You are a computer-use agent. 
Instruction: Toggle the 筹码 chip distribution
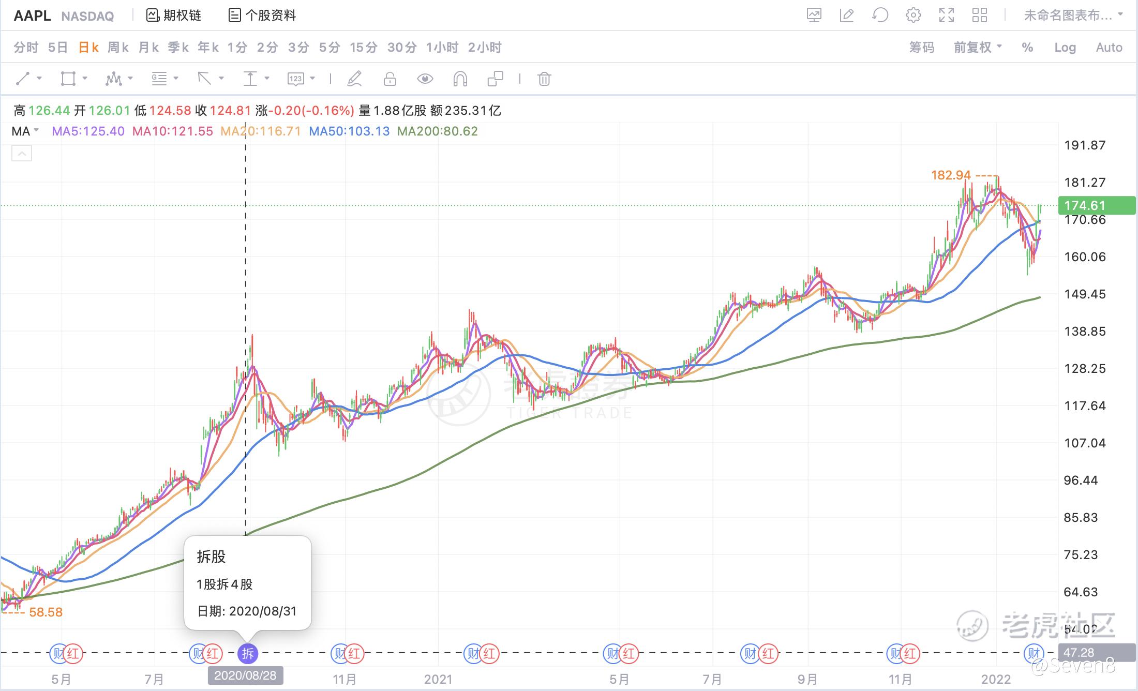pos(922,48)
